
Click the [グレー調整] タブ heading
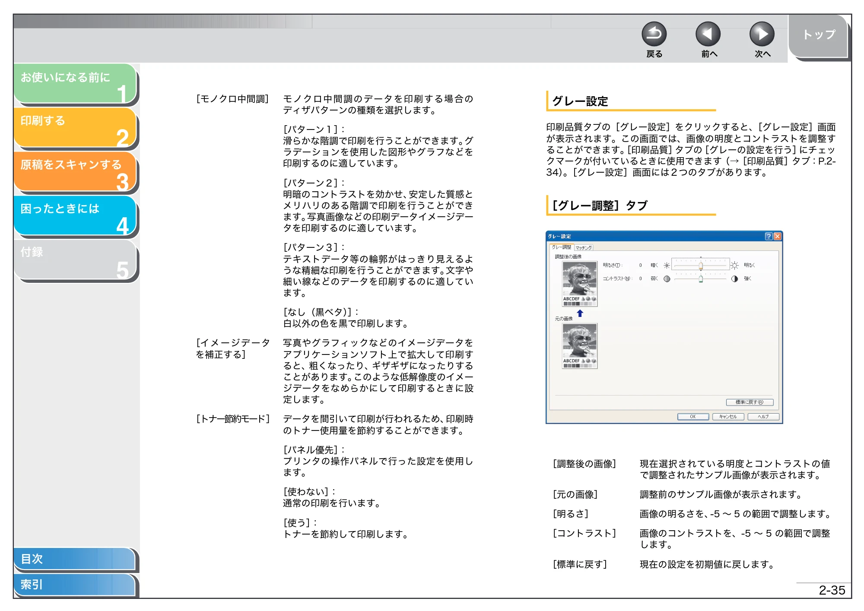tap(600, 206)
